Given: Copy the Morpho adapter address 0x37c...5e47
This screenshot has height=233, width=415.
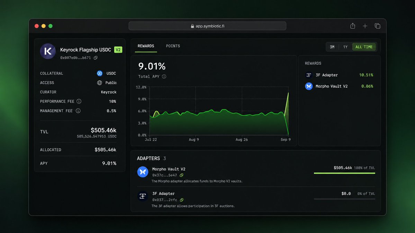Looking at the screenshot, I should (x=182, y=175).
